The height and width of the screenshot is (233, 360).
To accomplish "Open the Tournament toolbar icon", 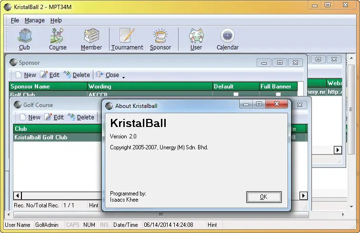I will [x=127, y=39].
